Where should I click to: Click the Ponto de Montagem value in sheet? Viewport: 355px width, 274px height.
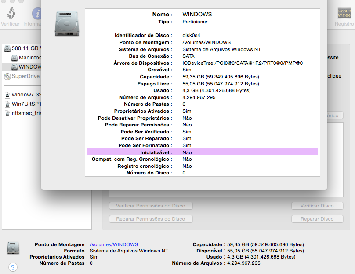[x=206, y=42]
